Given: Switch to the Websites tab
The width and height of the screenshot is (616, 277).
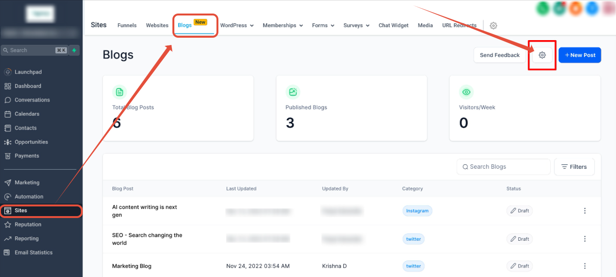Looking at the screenshot, I should 157,26.
